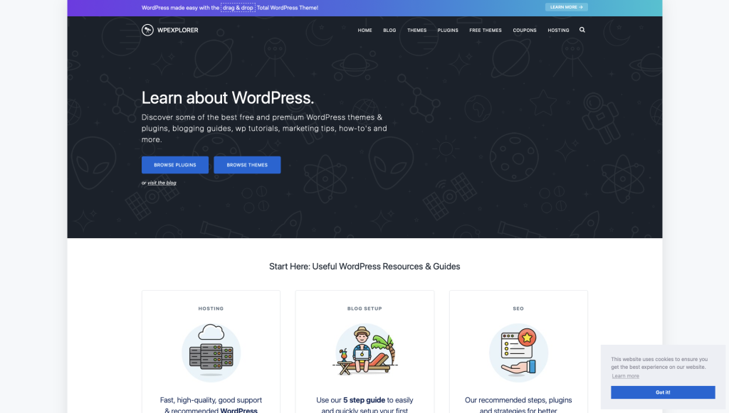
Task: Go to the Home menu item
Action: coord(365,30)
